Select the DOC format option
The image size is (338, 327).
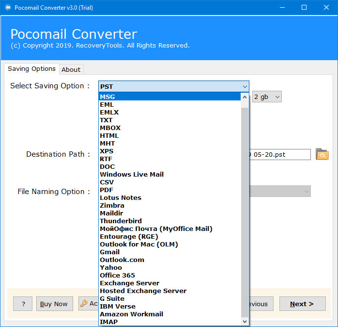(x=169, y=167)
